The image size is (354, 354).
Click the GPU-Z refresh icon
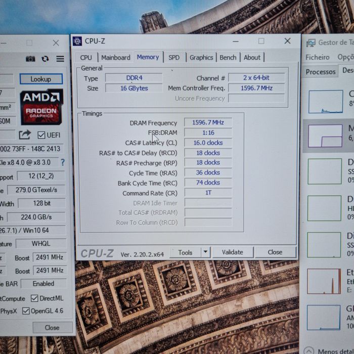click(x=45, y=59)
